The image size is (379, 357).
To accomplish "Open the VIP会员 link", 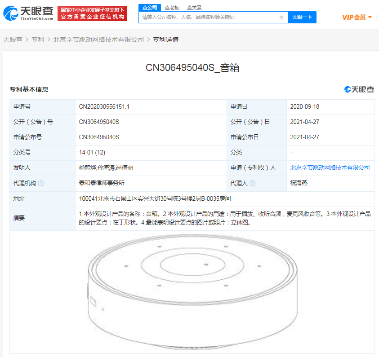I will tap(353, 17).
